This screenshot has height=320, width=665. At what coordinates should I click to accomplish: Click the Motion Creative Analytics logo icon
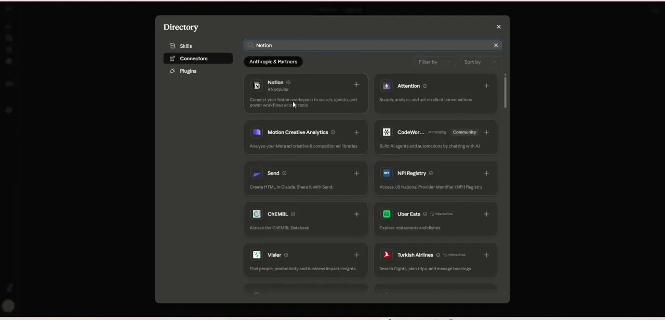click(x=257, y=132)
